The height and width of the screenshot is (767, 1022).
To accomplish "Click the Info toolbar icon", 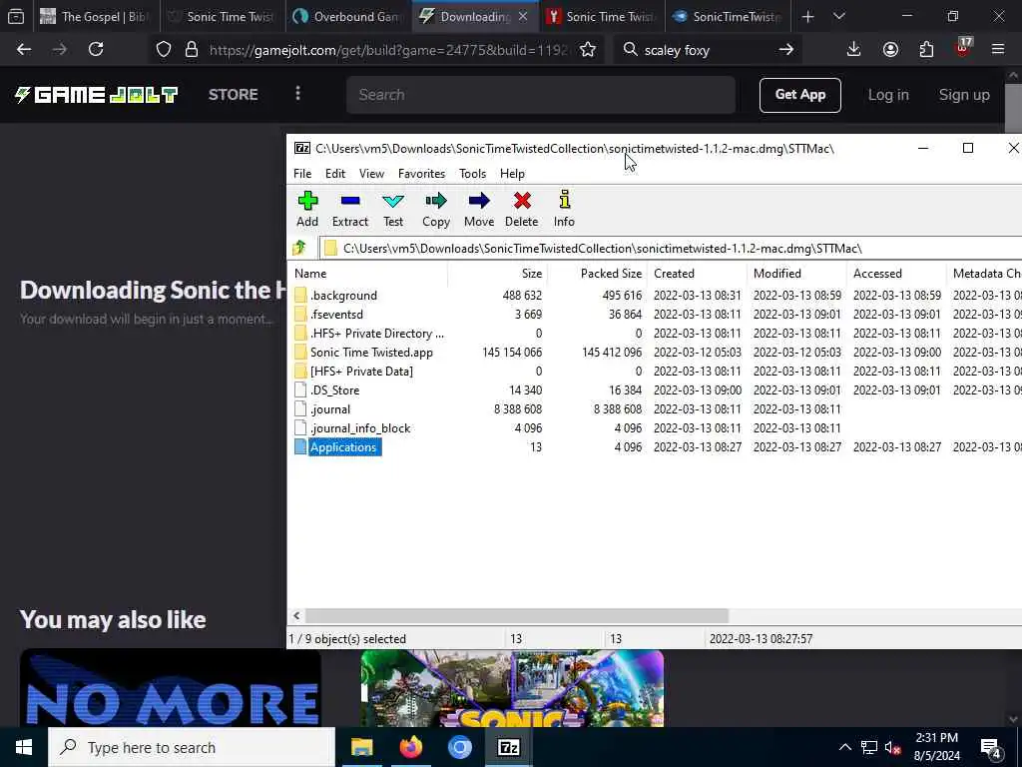I will click(x=565, y=200).
